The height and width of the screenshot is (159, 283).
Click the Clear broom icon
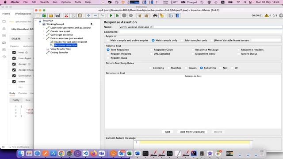point(140,15)
